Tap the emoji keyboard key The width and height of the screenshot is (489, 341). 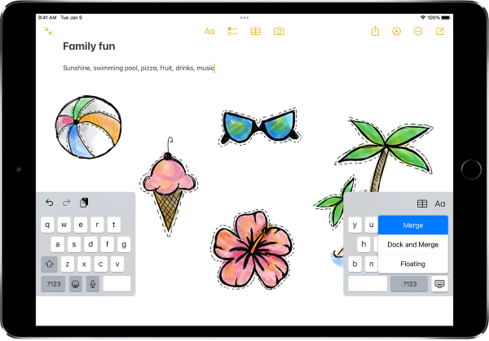tap(76, 284)
